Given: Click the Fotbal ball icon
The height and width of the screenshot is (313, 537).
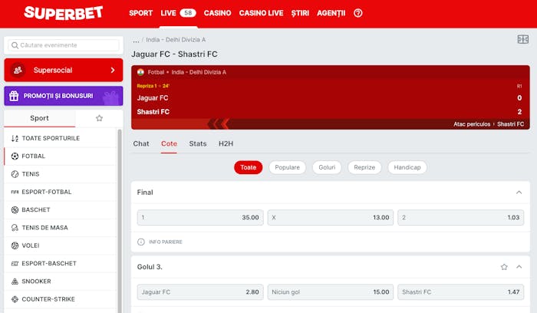Looking at the screenshot, I should point(15,156).
